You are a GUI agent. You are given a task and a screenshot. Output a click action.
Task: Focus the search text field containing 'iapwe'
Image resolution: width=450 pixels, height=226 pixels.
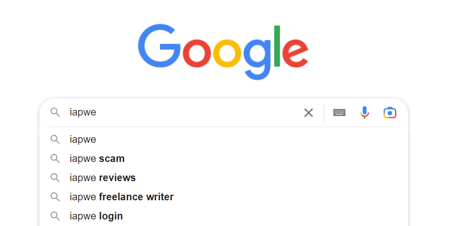184,112
